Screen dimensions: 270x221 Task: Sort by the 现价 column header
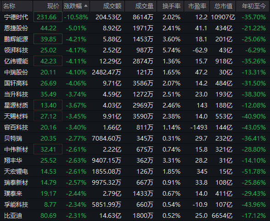tap(48, 6)
